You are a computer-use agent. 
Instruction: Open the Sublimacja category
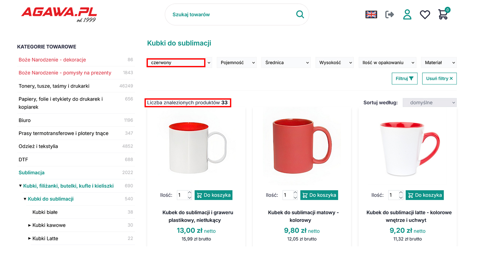pos(31,173)
